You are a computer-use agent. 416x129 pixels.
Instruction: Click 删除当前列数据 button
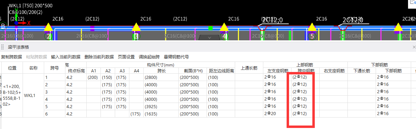(99, 57)
